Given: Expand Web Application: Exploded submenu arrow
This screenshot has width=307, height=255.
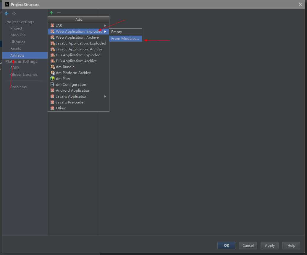Looking at the screenshot, I should 105,32.
